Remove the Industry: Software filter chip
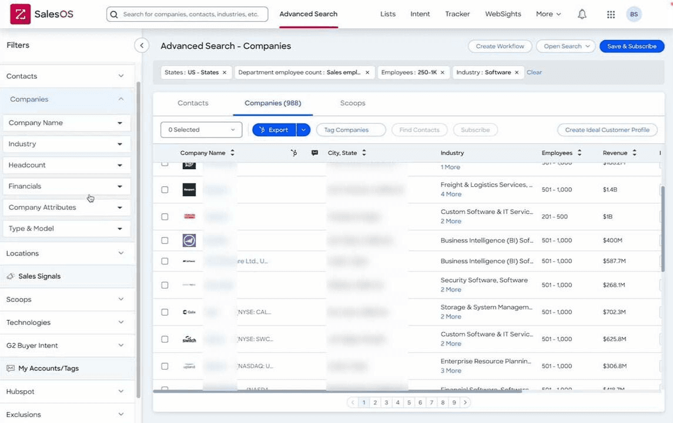This screenshot has width=673, height=423. coord(516,72)
